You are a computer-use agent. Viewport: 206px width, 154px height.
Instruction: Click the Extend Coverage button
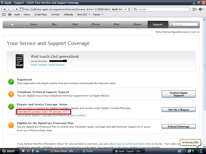[179, 126]
